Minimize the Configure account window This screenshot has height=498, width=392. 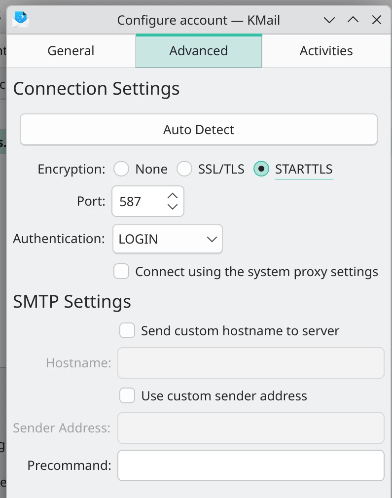(x=329, y=20)
